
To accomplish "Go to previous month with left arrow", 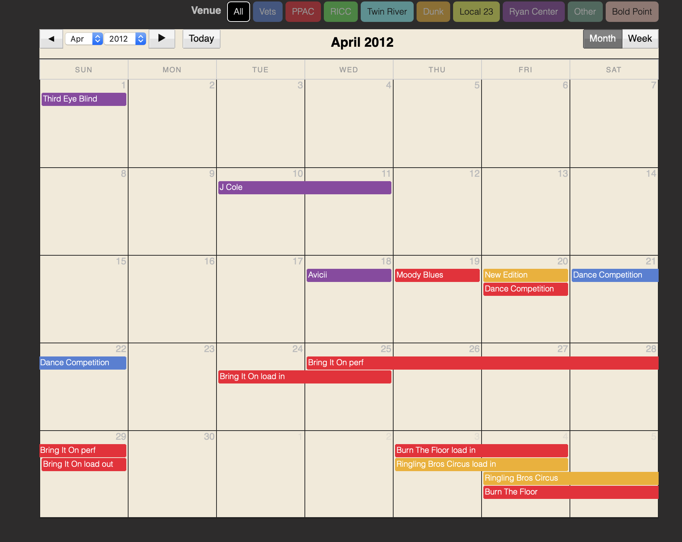I will coord(51,39).
